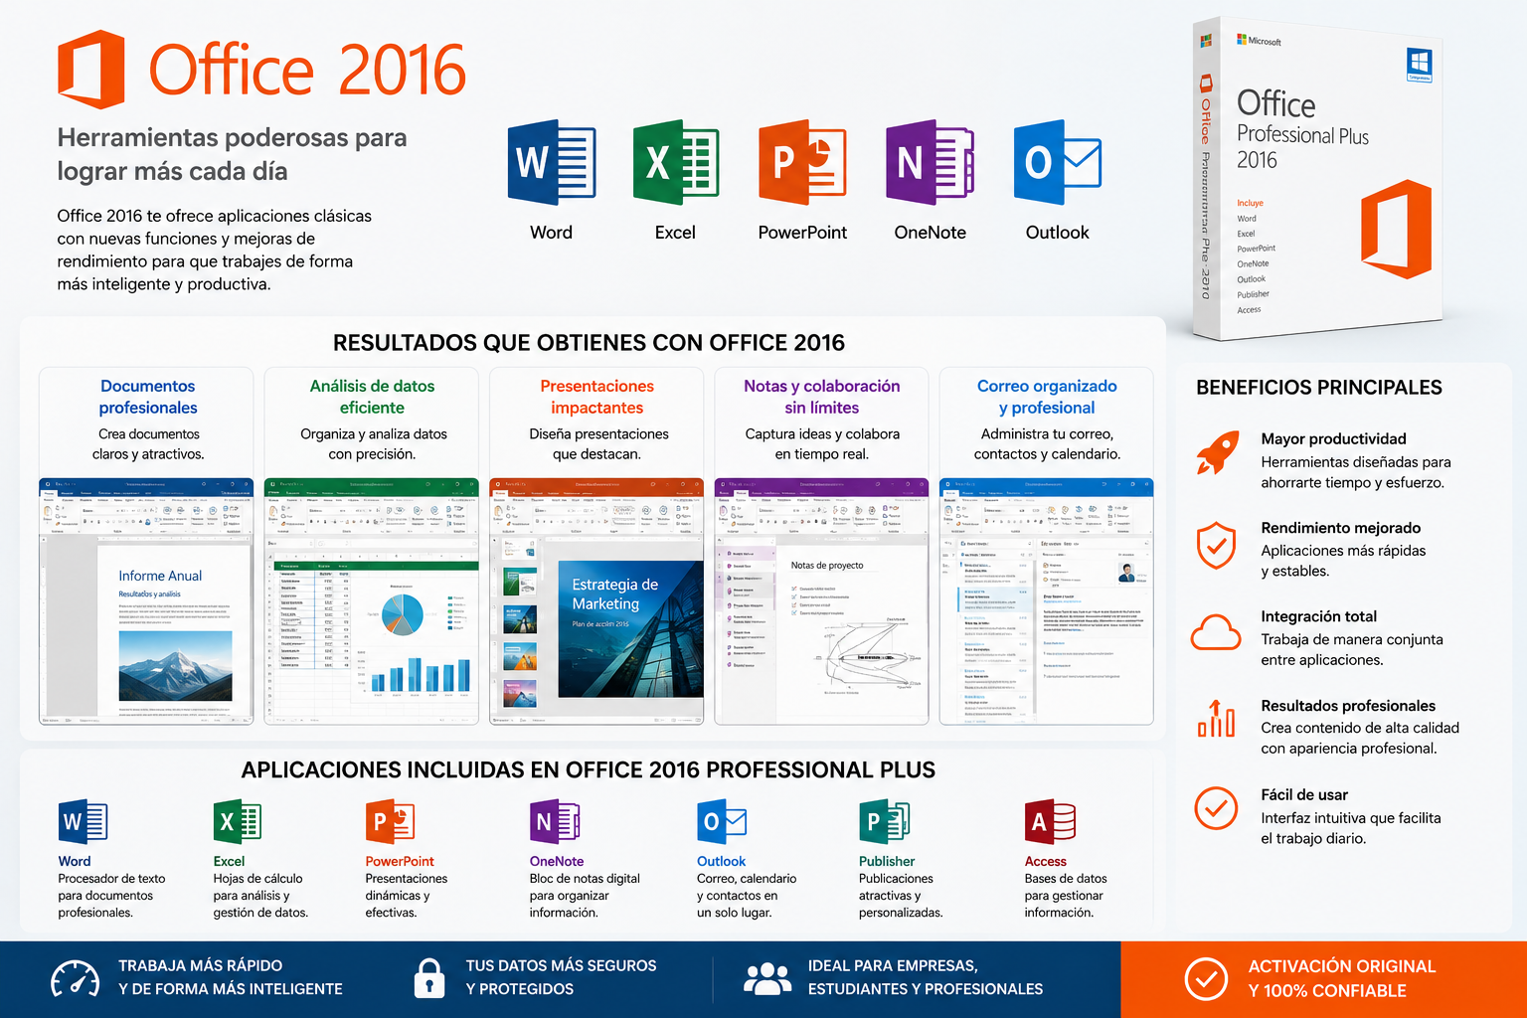Click the Notas y colaboración sin límites title
Image resolution: width=1527 pixels, height=1018 pixels.
[x=821, y=397]
